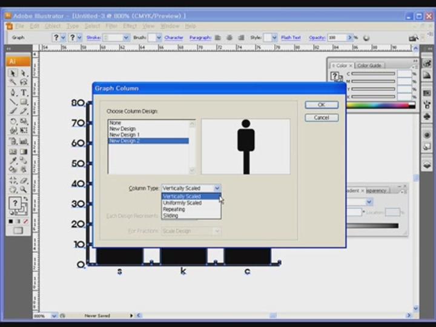Select the Pencil tool
Image resolution: width=436 pixels, height=327 pixels.
point(24,111)
